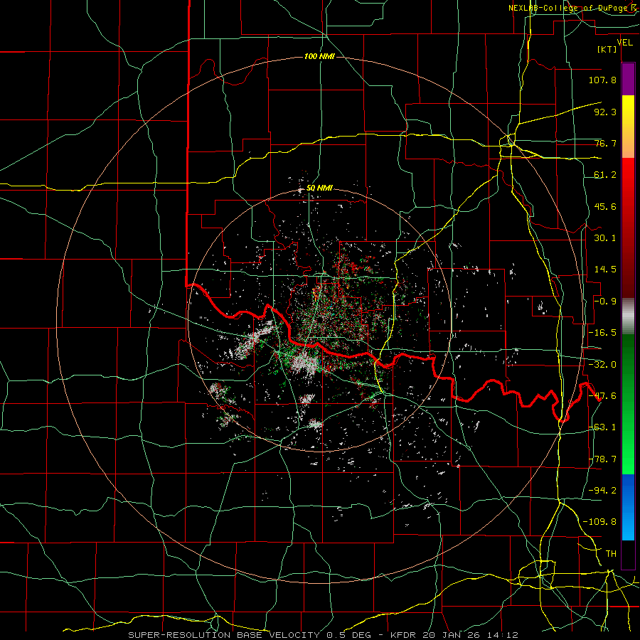Click the VEL legend title
The width and height of the screenshot is (640, 640).
point(625,43)
